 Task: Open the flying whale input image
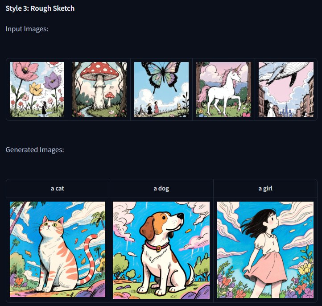coord(286,89)
